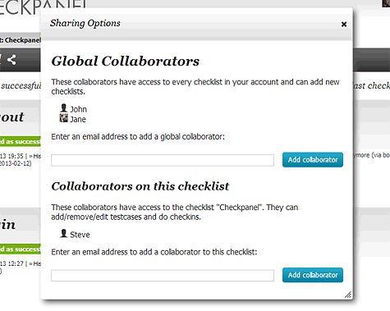This screenshot has height=311, width=390.
Task: Focus the global collaborator email field
Action: click(163, 160)
